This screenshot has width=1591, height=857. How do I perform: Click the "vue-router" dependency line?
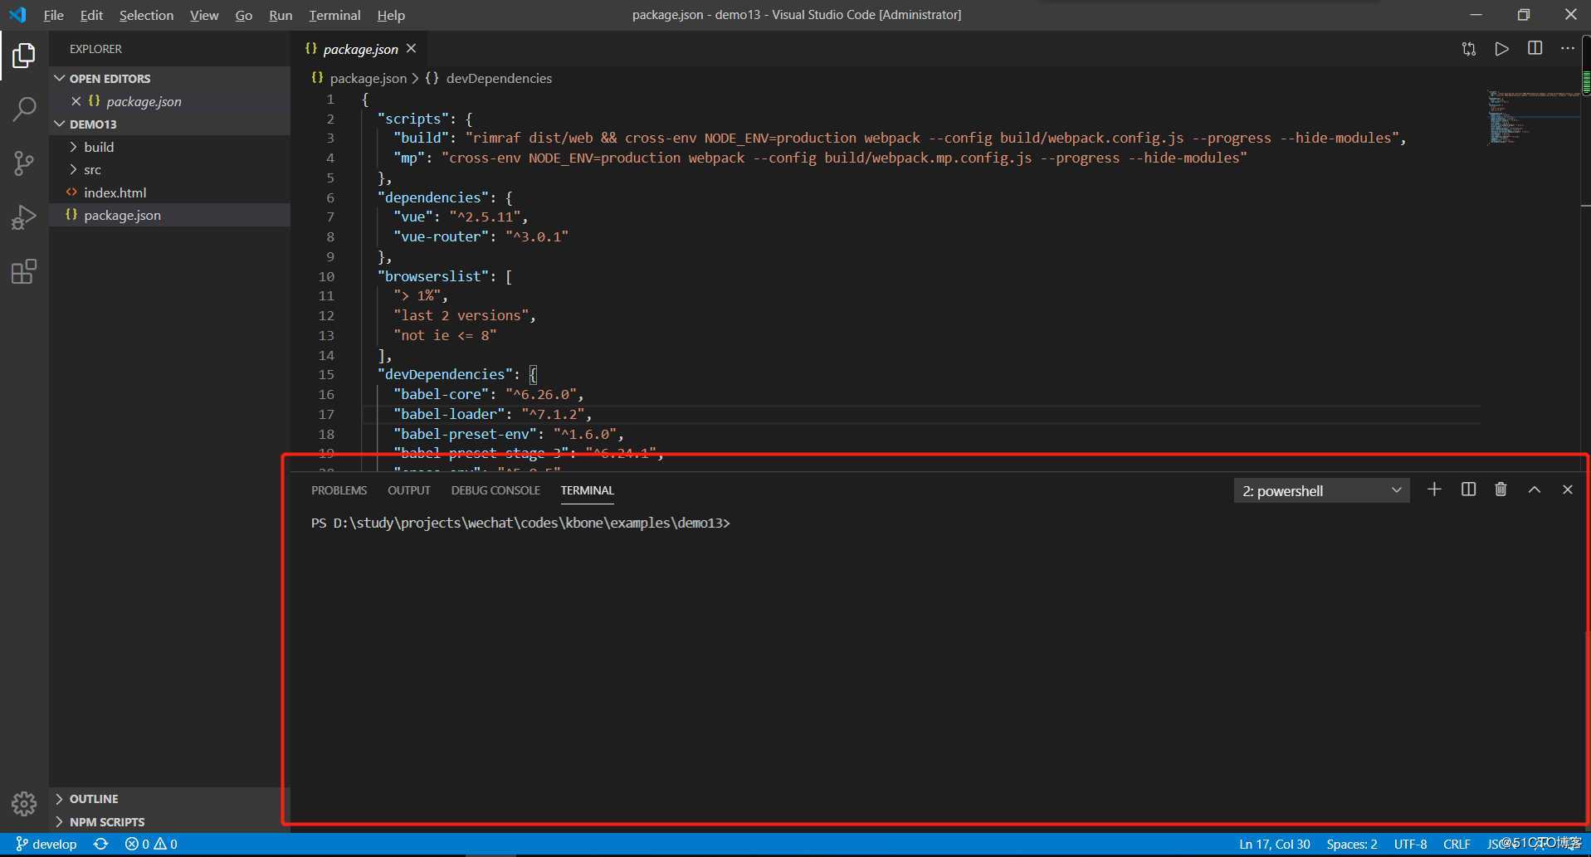click(x=481, y=236)
